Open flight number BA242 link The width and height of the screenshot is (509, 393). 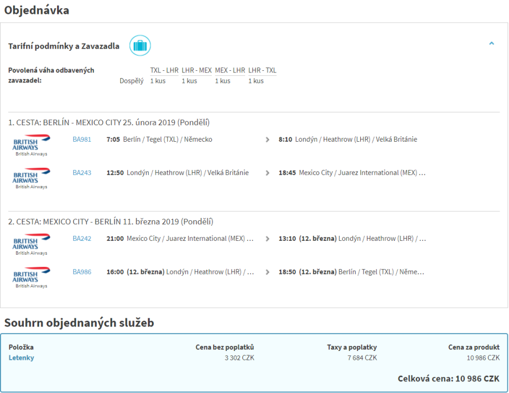[x=82, y=239]
